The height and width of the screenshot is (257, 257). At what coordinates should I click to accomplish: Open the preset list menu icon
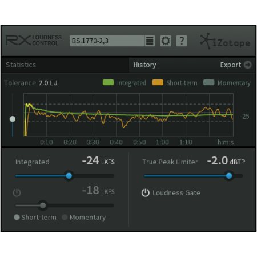point(150,41)
